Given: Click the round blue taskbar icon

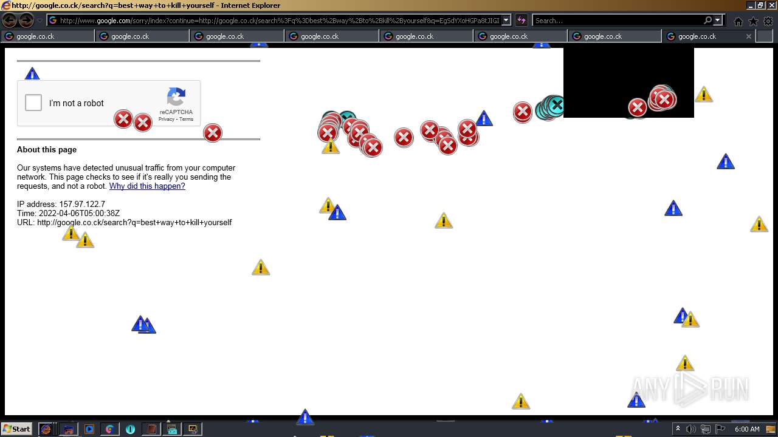Looking at the screenshot, I should click(130, 429).
